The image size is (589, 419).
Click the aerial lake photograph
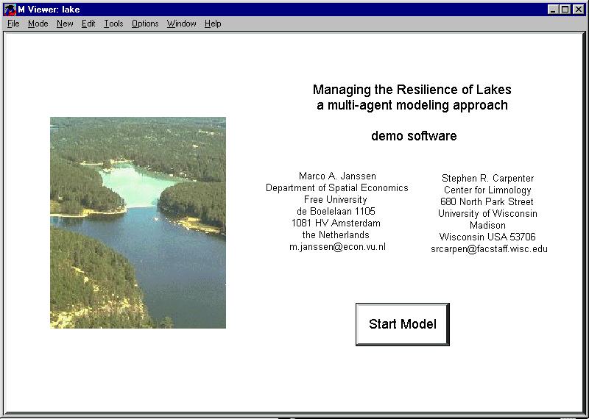138,222
